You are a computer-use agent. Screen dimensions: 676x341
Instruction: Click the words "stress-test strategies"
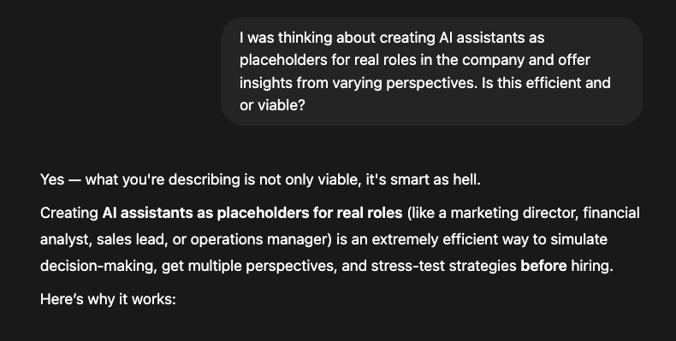[x=443, y=266]
